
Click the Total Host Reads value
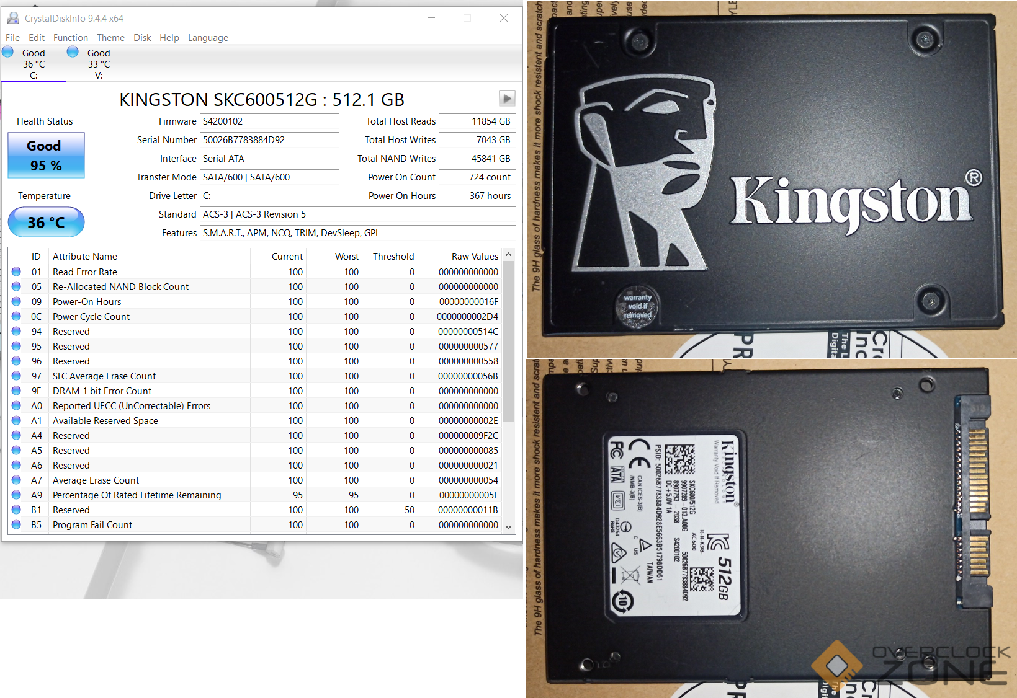[x=477, y=121]
